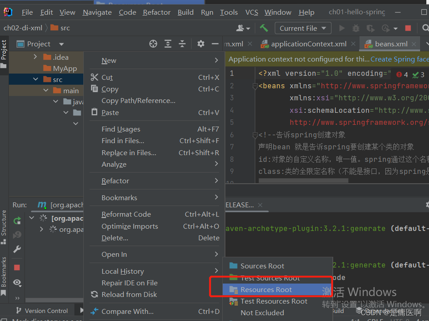
Task: Expand the .idea folder in tree
Action: point(35,57)
